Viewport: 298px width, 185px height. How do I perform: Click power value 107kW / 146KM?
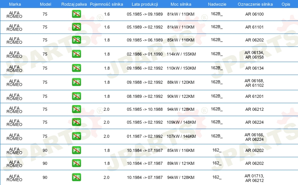pos(181,136)
